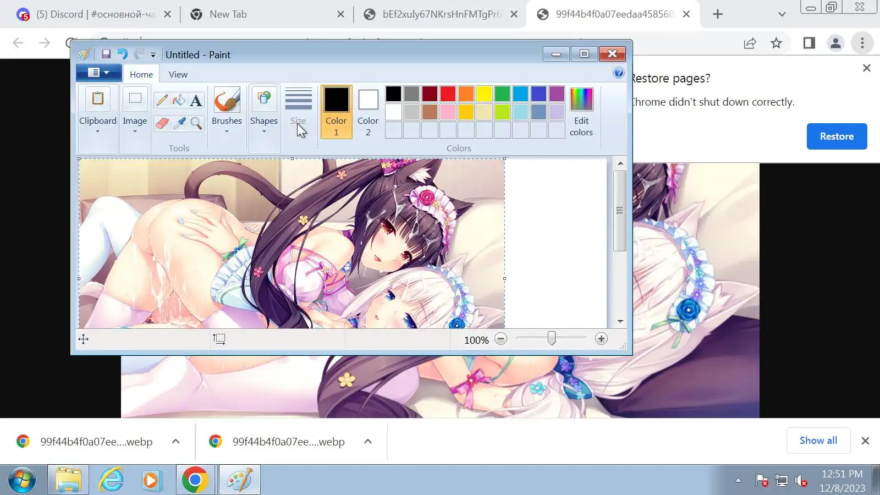Select Color 2 background button
Image resolution: width=880 pixels, height=495 pixels.
pyautogui.click(x=368, y=112)
